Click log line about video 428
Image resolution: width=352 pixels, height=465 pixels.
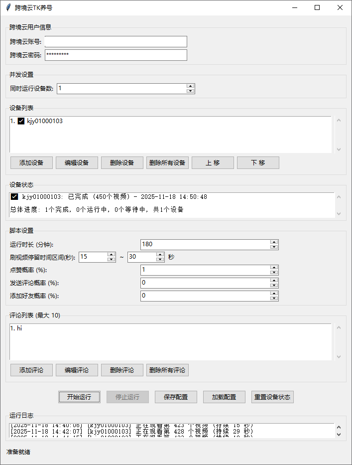[x=132, y=432]
